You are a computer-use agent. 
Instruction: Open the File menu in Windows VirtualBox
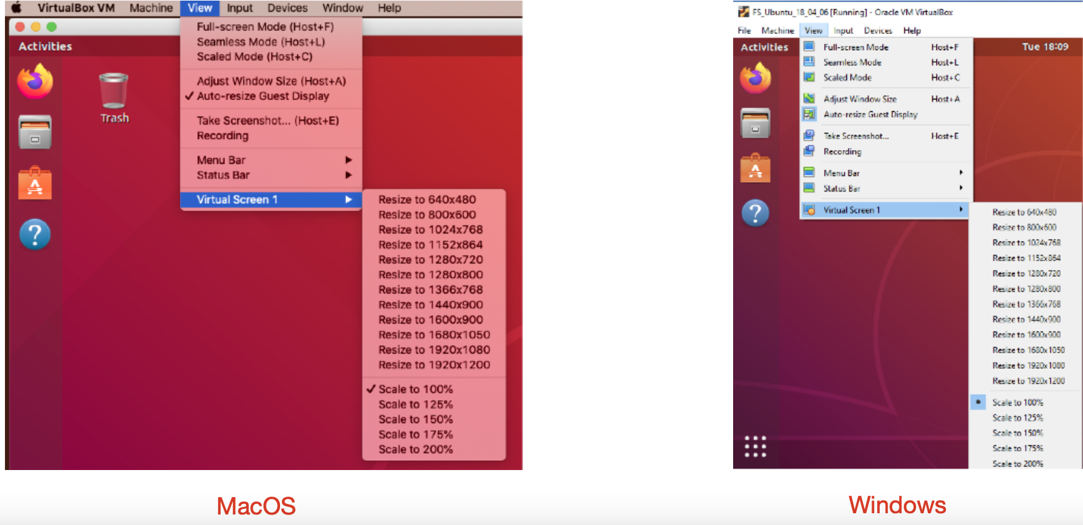[744, 30]
